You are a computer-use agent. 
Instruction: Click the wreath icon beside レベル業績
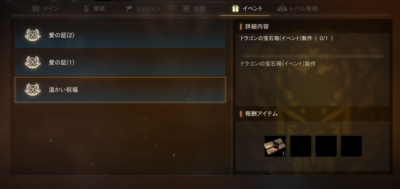[x=282, y=9]
